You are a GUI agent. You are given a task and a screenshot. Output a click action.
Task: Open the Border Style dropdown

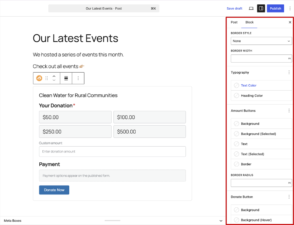pyautogui.click(x=261, y=41)
